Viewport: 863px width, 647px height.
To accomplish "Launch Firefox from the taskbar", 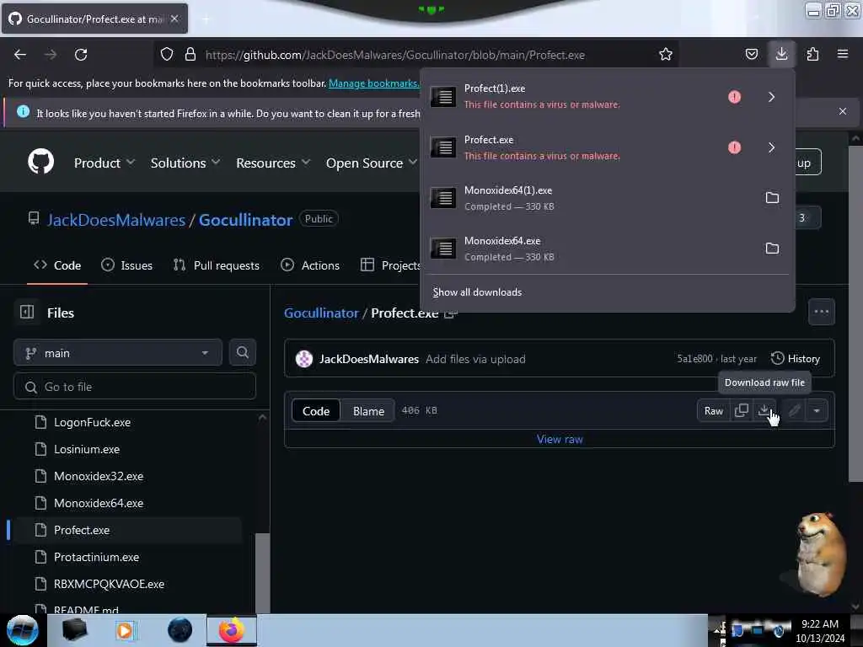I will (x=232, y=630).
